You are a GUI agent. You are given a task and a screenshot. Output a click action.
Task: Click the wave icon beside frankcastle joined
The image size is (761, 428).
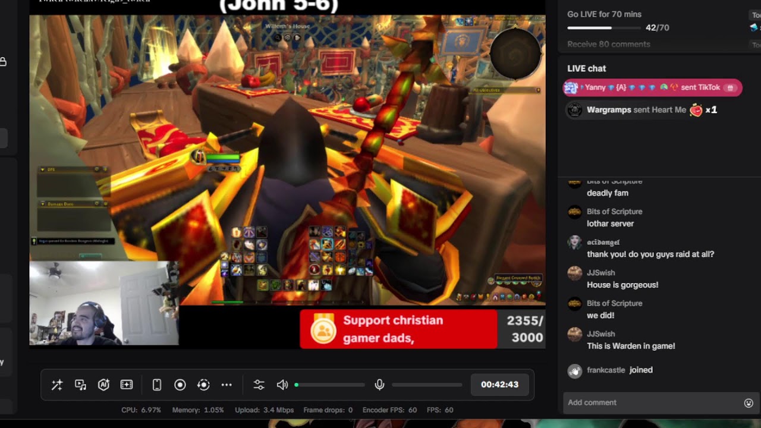click(x=574, y=371)
